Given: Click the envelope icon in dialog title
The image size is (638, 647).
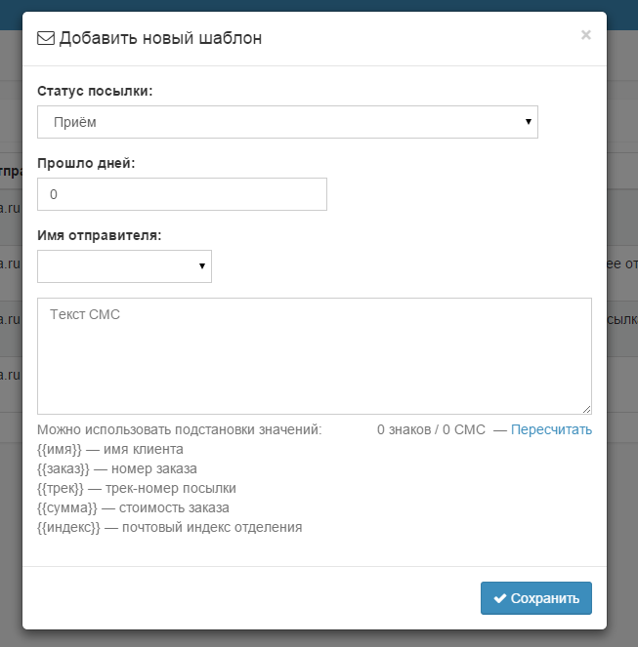Looking at the screenshot, I should (46, 38).
